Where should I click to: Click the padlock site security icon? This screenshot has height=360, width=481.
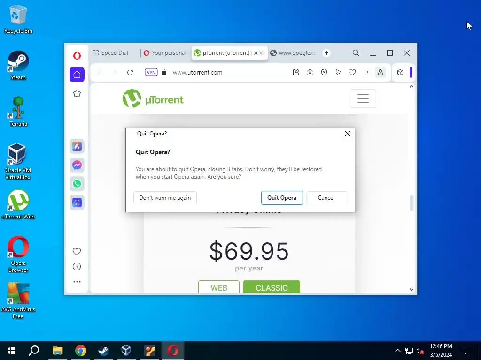(x=164, y=72)
